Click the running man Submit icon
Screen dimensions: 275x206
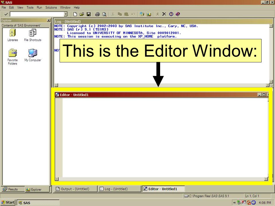(158, 14)
